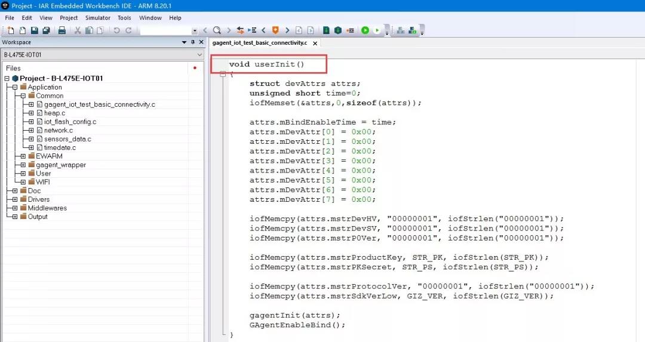Select the WIFI folder
The height and width of the screenshot is (342, 645).
click(x=43, y=182)
